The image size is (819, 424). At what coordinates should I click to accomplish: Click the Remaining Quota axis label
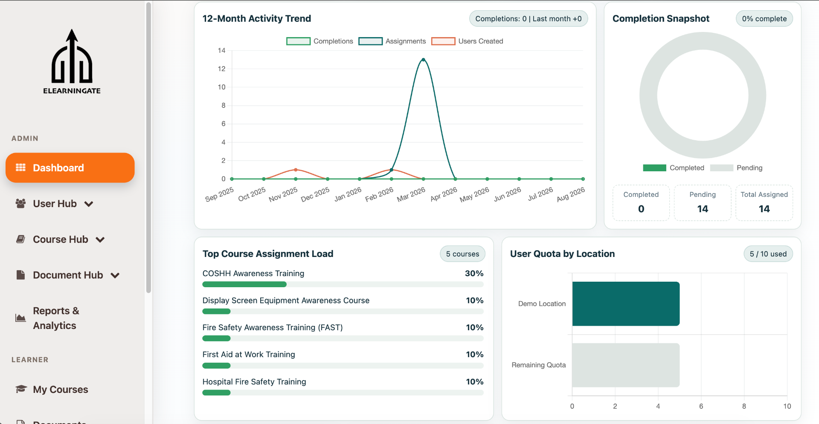(538, 365)
